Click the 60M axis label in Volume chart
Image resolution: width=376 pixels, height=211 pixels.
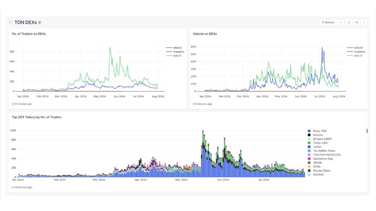193,46
